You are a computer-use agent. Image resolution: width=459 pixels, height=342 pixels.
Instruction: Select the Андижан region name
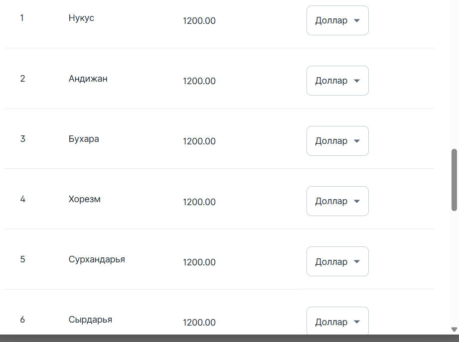pos(88,79)
